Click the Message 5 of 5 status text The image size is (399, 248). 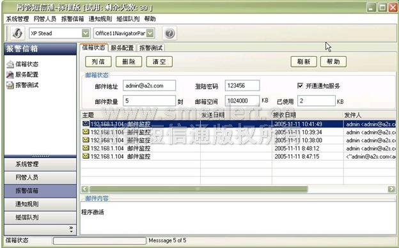[x=168, y=240]
